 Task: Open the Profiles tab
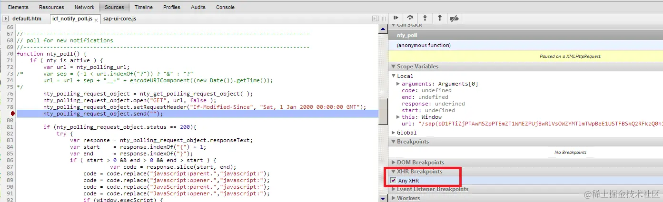(172, 7)
